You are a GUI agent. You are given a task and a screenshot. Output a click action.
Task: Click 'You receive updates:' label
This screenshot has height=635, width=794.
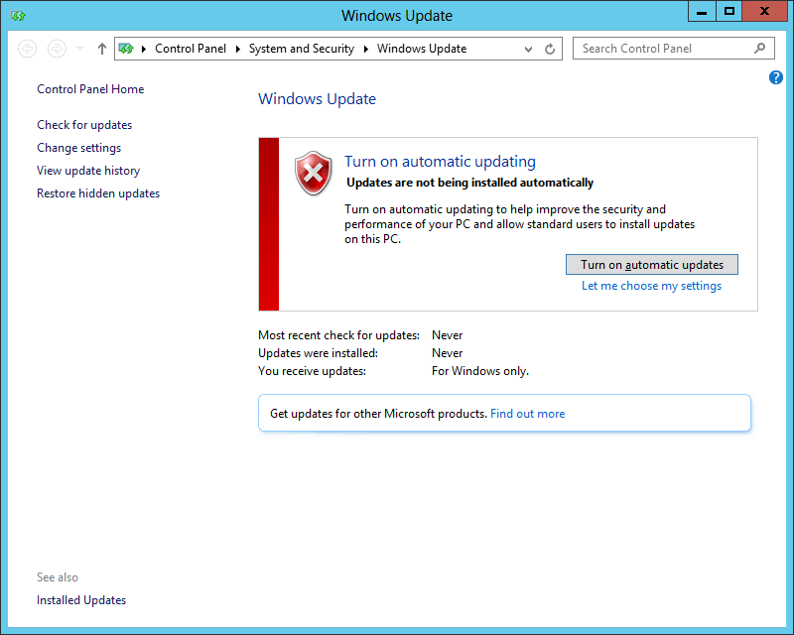tap(312, 371)
